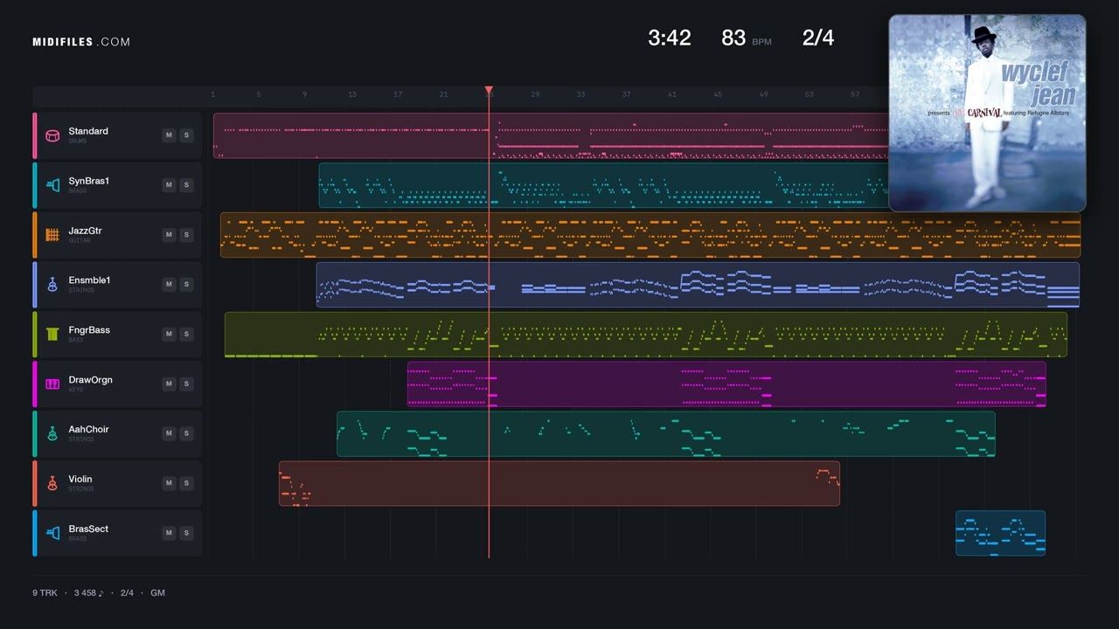Mute the JazzGtr track
Image resolution: width=1119 pixels, height=629 pixels.
tap(169, 235)
